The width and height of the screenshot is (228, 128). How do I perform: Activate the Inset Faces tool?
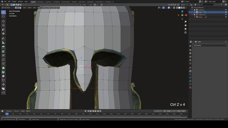(x=3, y=52)
